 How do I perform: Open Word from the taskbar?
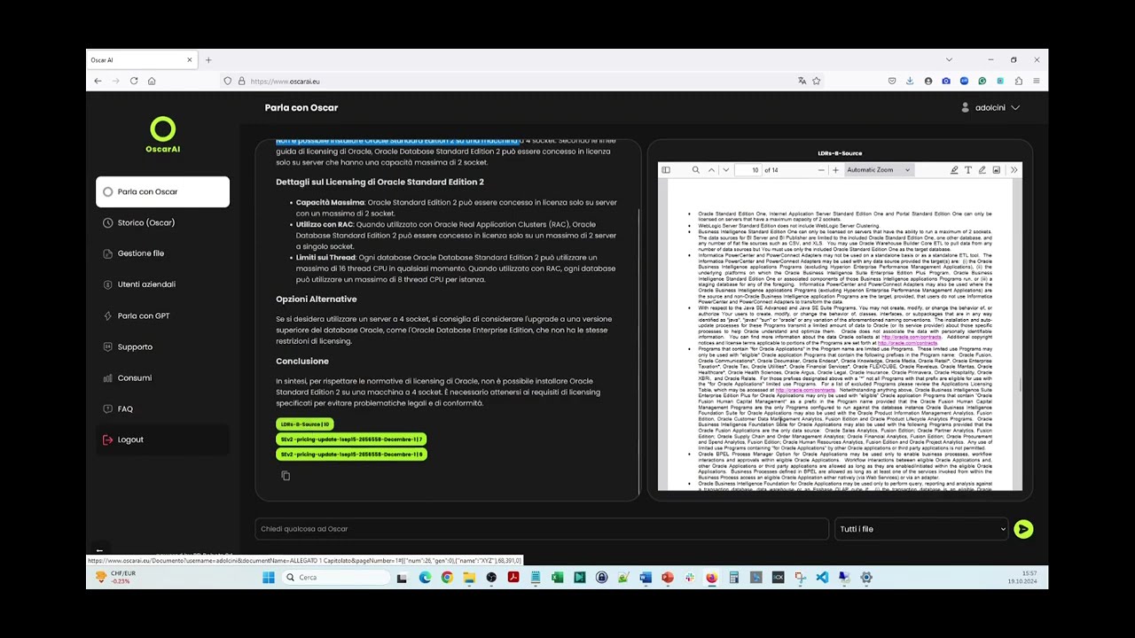click(x=646, y=578)
